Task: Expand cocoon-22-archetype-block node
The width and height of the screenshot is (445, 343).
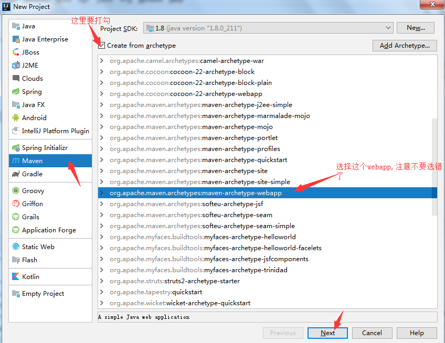Action: tap(102, 72)
